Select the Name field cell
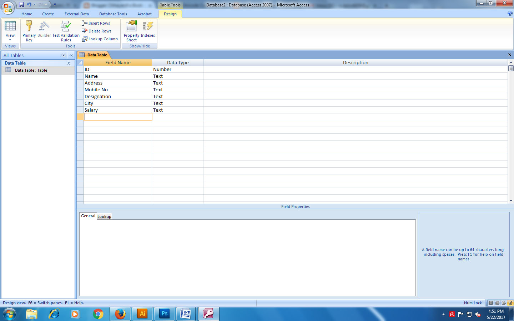Viewport: 514px width, 321px height. click(x=118, y=76)
